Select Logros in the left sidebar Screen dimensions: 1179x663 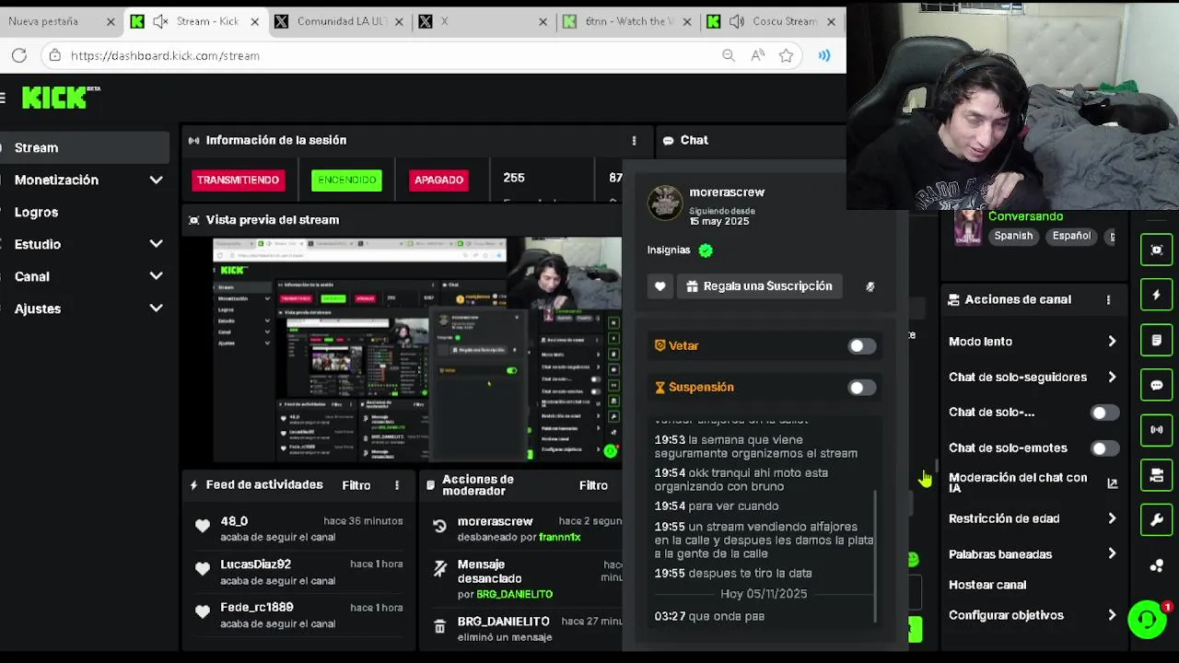click(85, 212)
